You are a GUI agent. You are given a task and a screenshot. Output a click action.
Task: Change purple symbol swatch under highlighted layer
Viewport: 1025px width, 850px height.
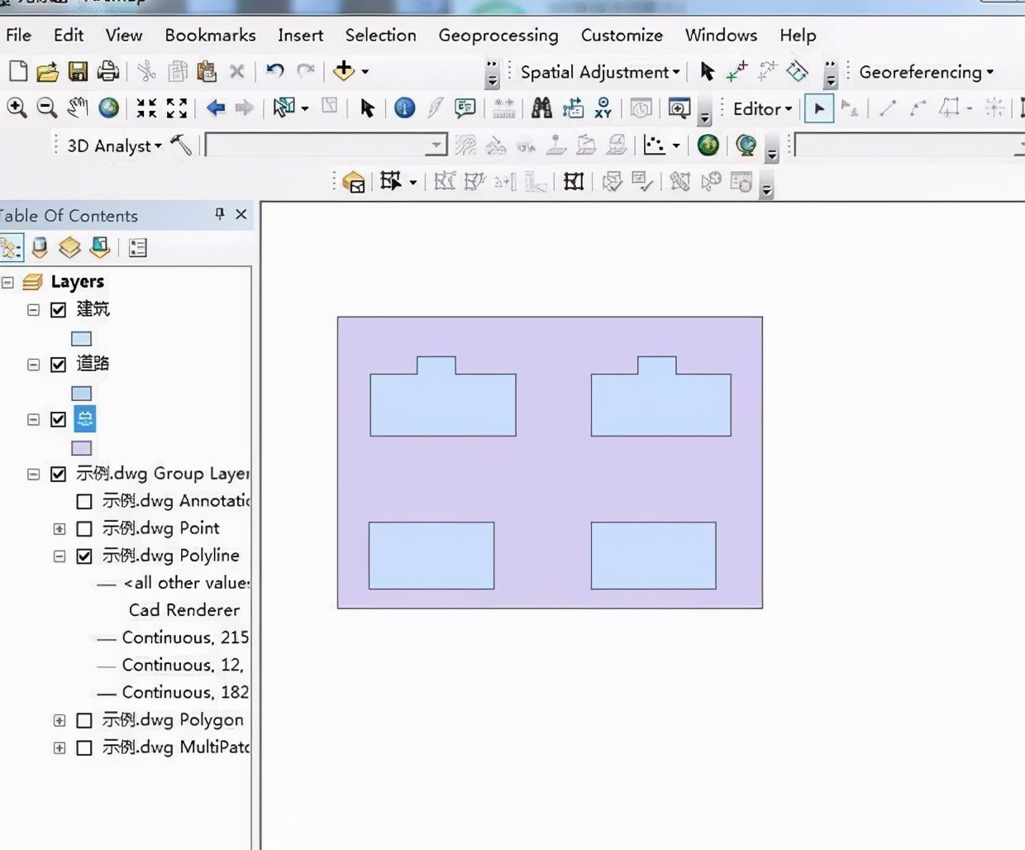coord(81,447)
